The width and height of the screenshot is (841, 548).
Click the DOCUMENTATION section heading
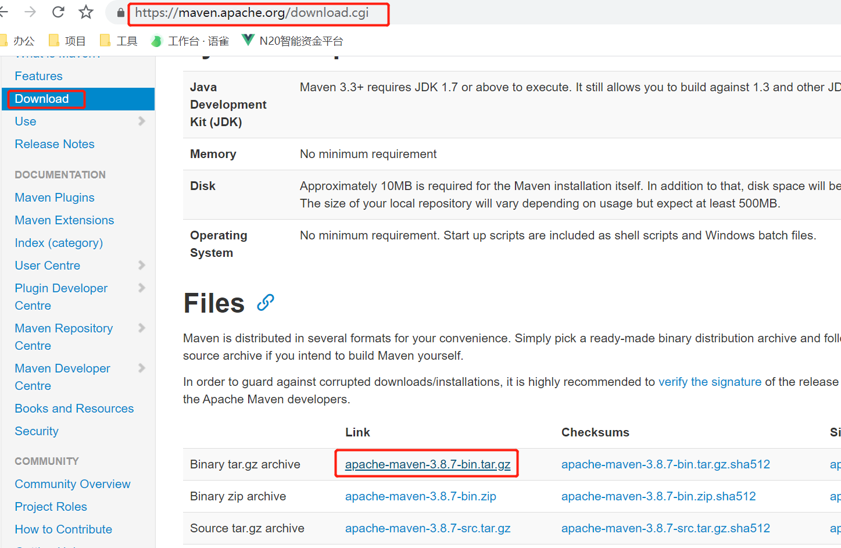tap(60, 175)
